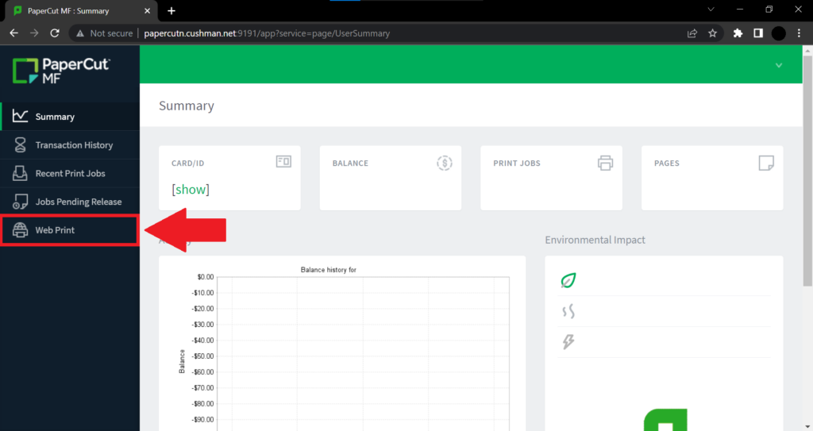Click the PaperCut MF logo
This screenshot has width=813, height=431.
point(60,71)
